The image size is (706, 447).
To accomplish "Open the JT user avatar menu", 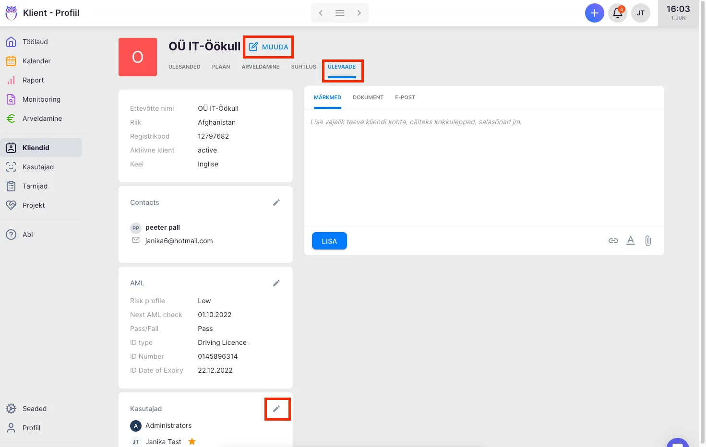I will [640, 13].
